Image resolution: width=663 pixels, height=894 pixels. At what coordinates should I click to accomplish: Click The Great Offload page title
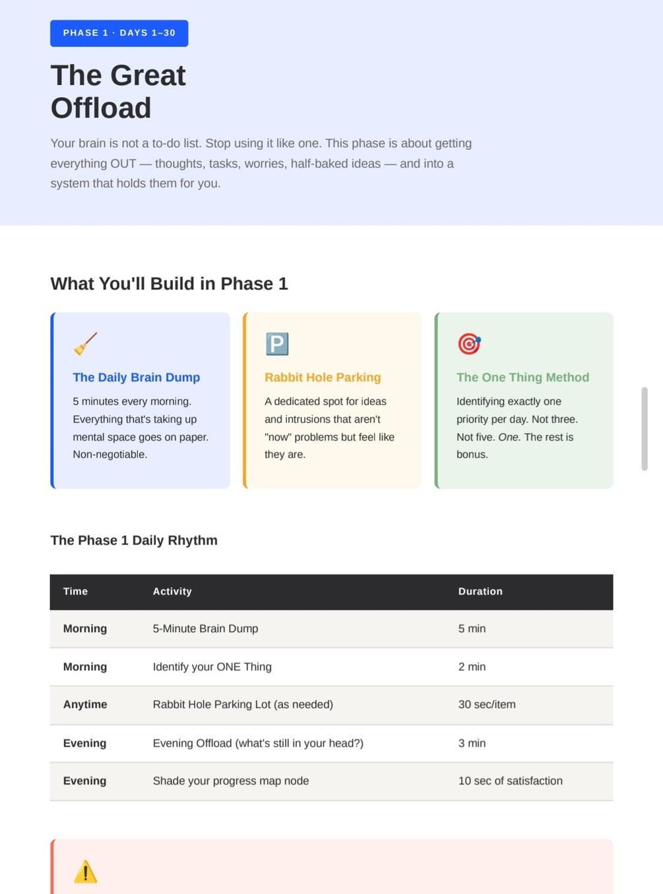[x=118, y=92]
